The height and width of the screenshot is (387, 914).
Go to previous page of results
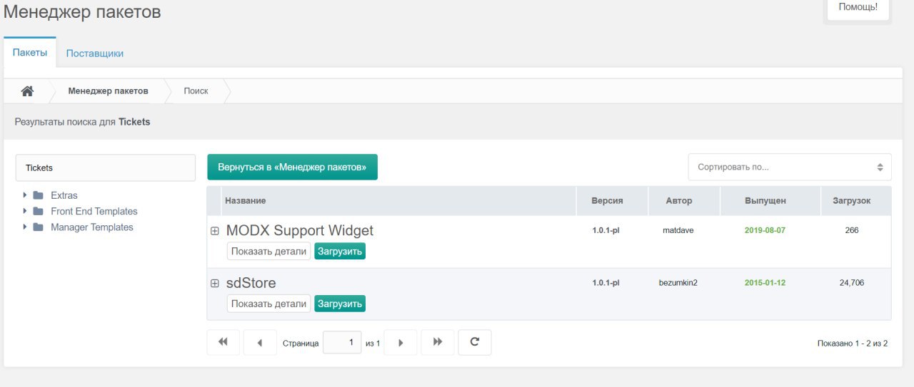coord(260,342)
